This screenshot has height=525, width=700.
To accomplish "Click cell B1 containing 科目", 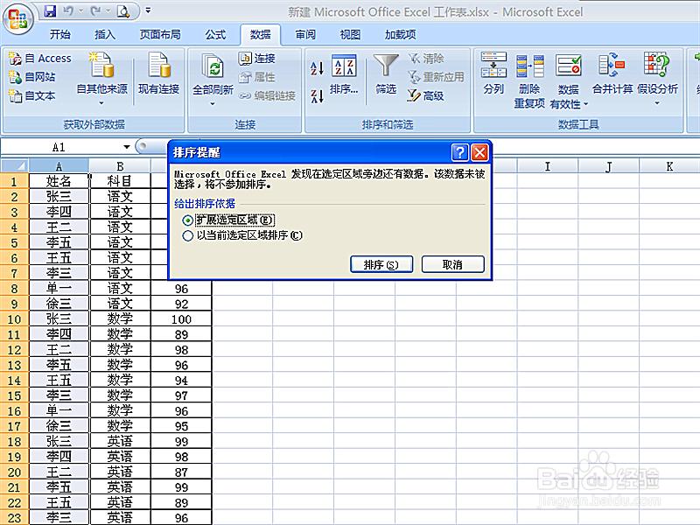I will click(x=120, y=181).
